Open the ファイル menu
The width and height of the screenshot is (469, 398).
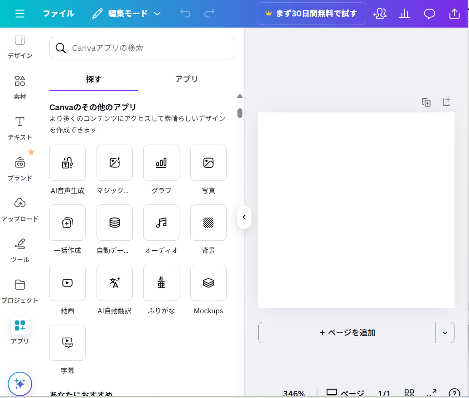coord(58,14)
